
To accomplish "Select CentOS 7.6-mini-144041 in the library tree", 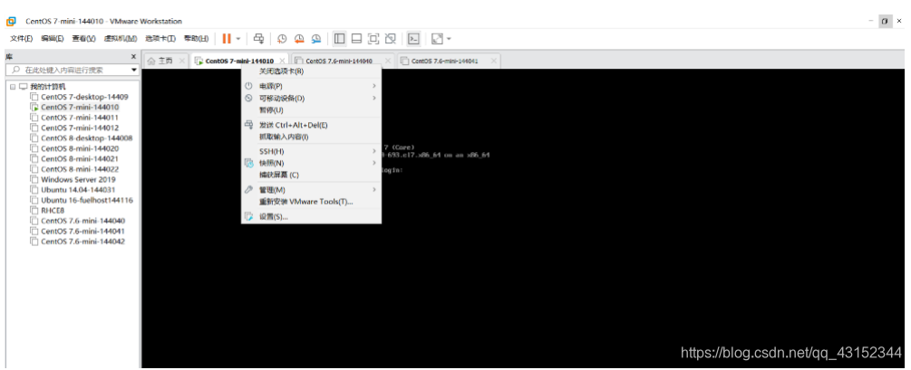I will tap(82, 231).
